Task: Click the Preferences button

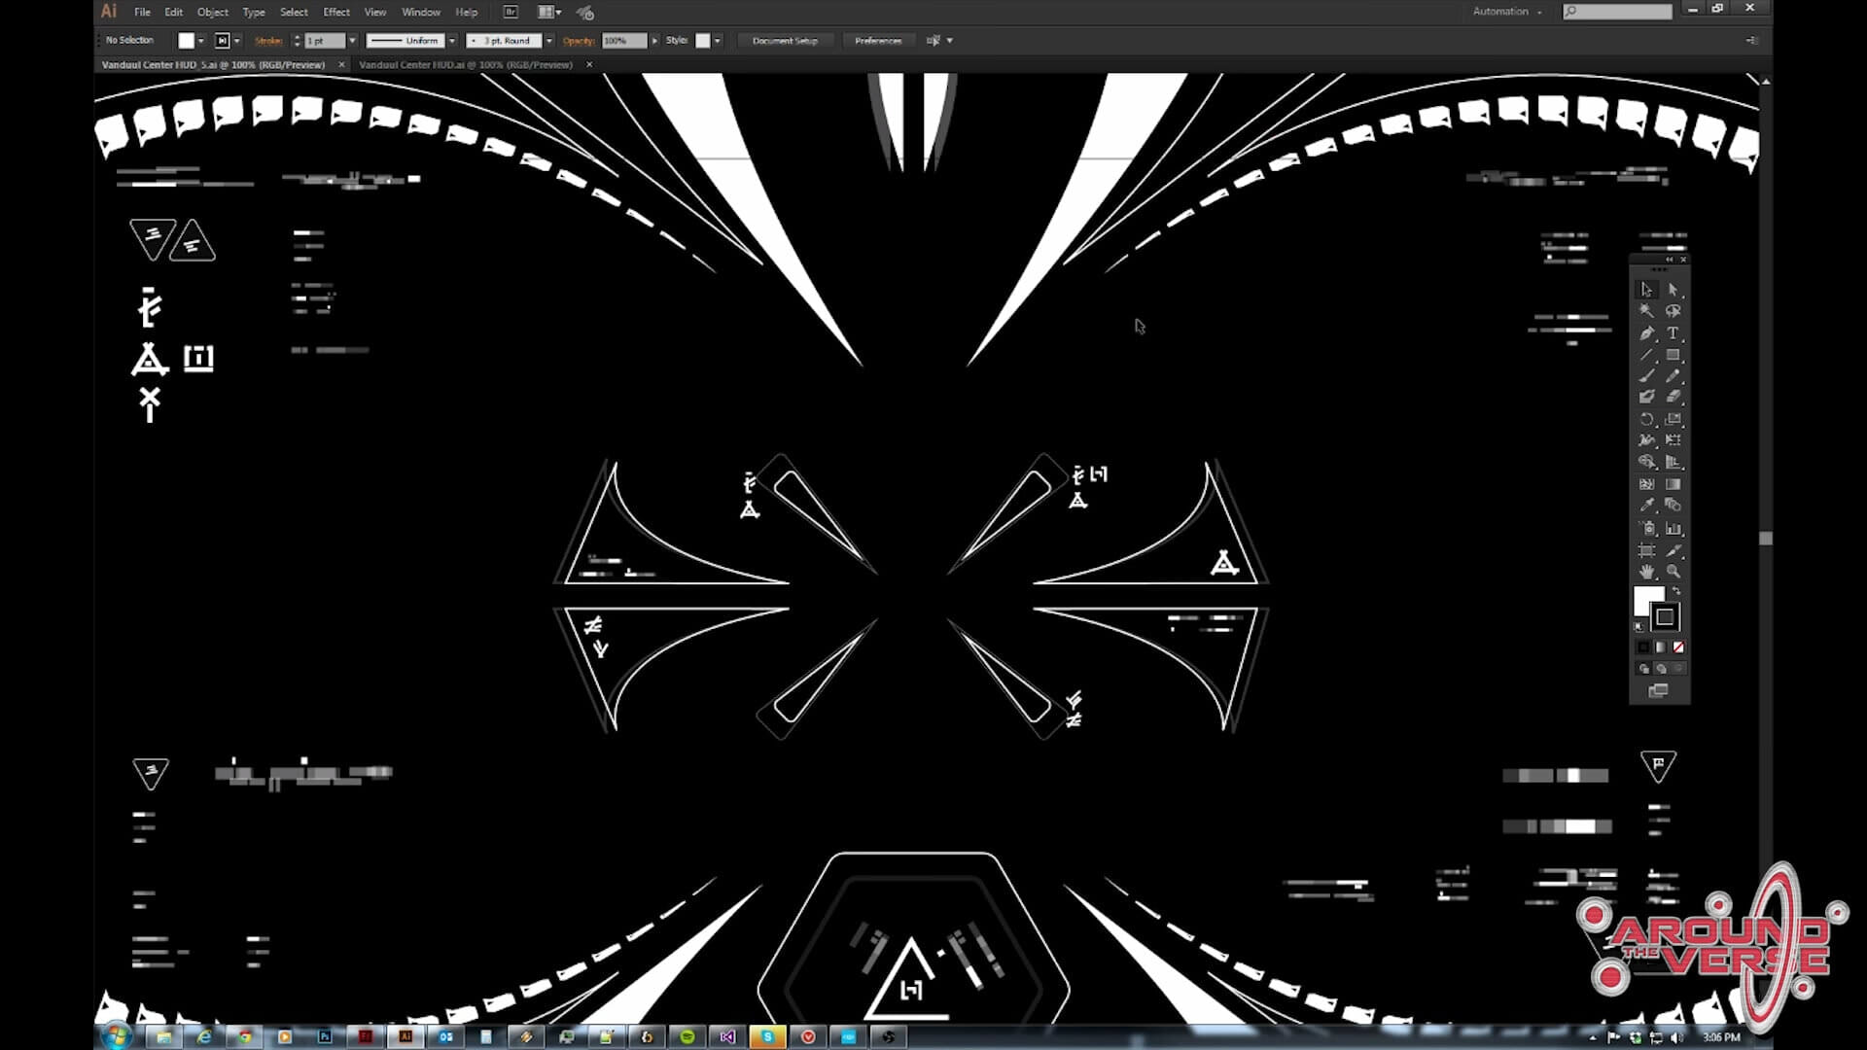Action: coord(877,41)
